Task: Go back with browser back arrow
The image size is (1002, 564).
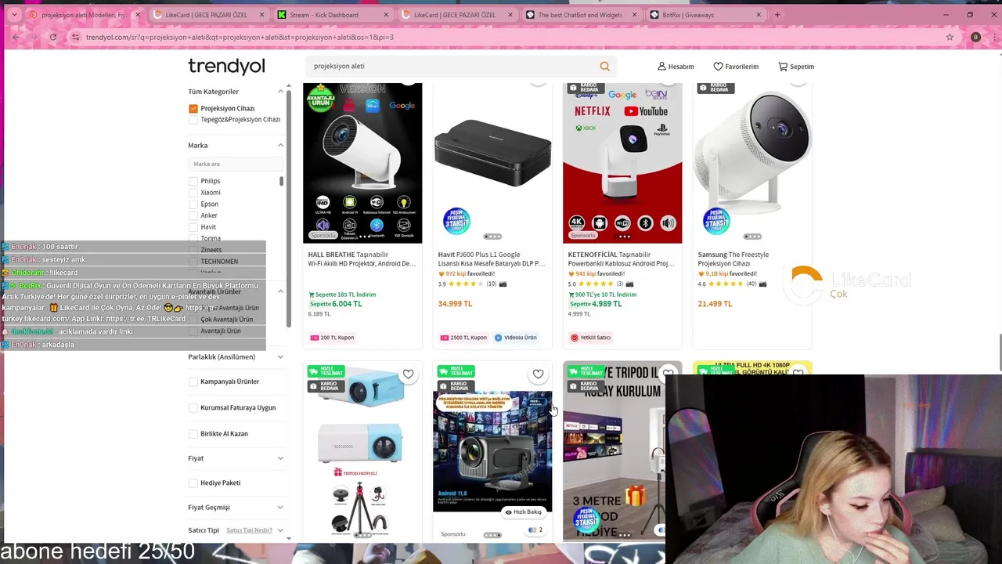Action: coord(16,37)
